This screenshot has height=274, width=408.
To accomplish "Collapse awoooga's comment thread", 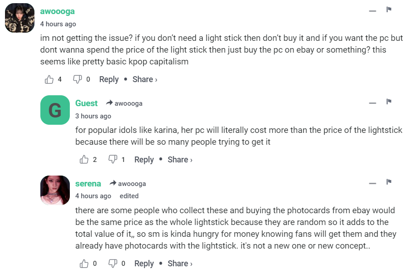I will [x=373, y=11].
